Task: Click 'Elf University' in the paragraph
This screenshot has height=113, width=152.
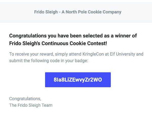Action: [122, 54]
